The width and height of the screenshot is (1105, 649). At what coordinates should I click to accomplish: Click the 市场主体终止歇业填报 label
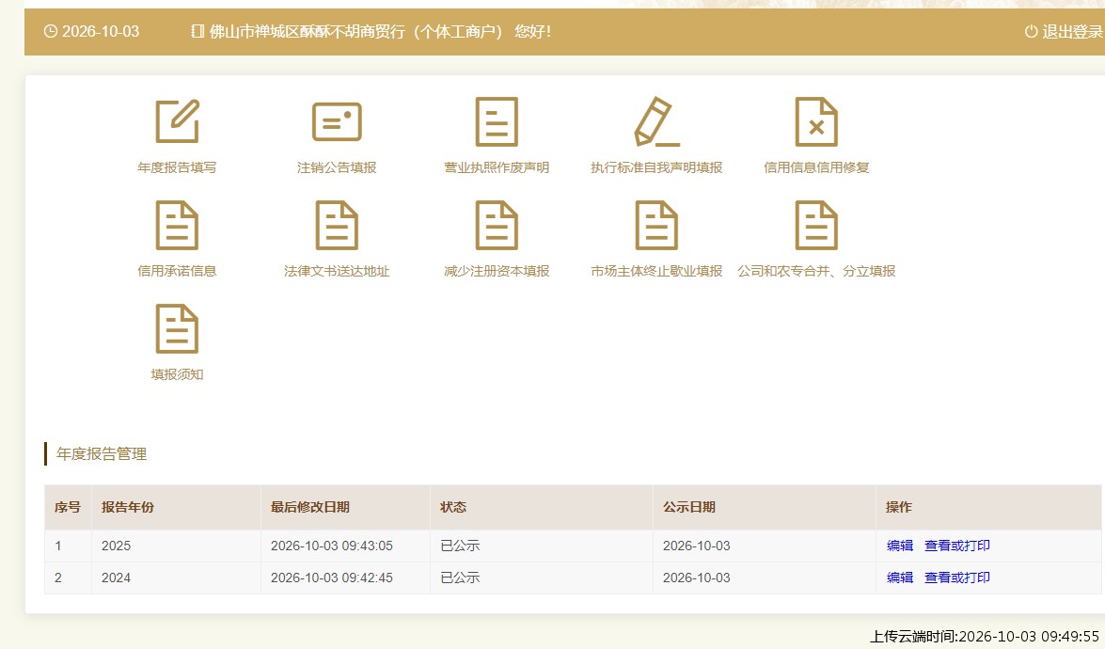pos(656,271)
